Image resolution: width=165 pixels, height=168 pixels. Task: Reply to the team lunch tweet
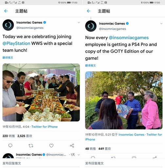(x=10, y=146)
